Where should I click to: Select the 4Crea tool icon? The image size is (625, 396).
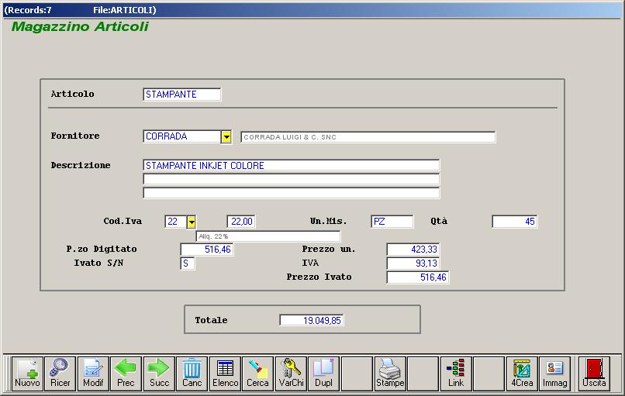522,374
